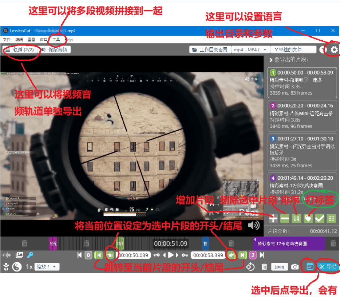Select next segment numbered 2
Screen dimensions: 340x298
tap(253, 255)
